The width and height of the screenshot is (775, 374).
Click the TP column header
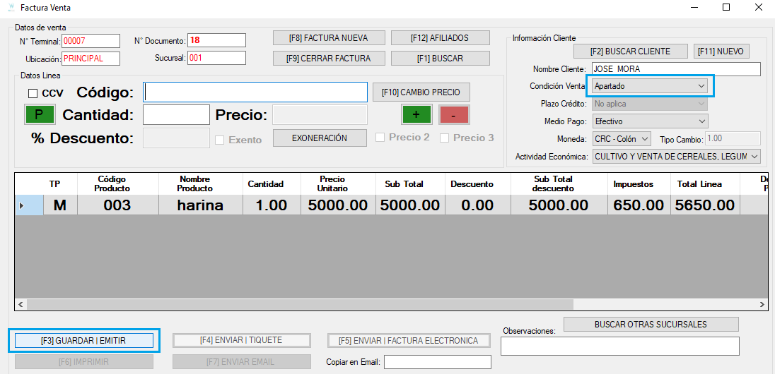tap(60, 184)
